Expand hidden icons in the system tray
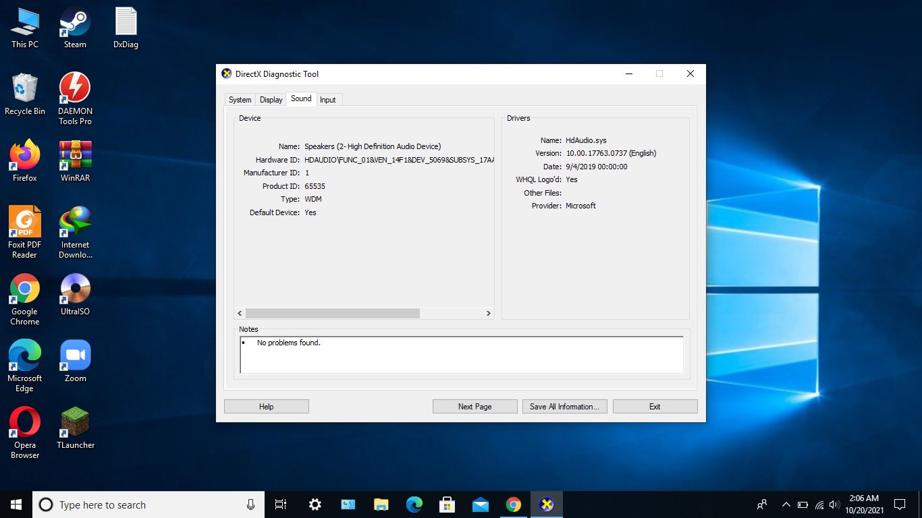The image size is (922, 518). 786,504
